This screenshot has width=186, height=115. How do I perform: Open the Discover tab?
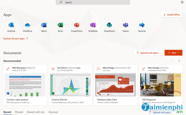click(x=53, y=112)
